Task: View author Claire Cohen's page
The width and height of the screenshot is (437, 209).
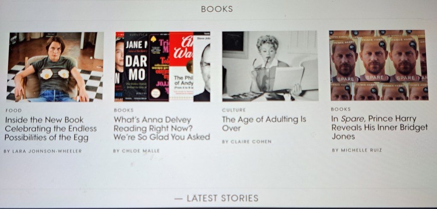Action: click(246, 142)
